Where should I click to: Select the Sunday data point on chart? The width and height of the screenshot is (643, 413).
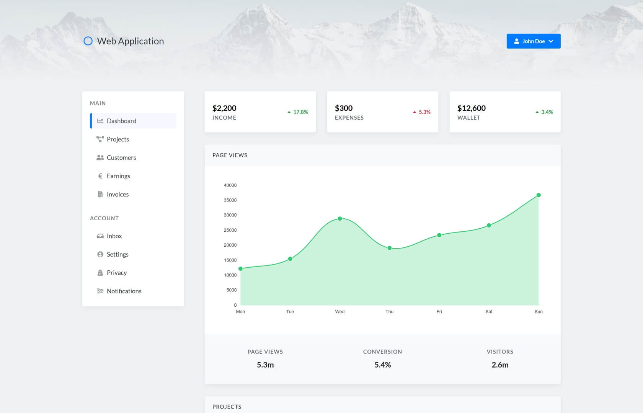click(x=539, y=195)
